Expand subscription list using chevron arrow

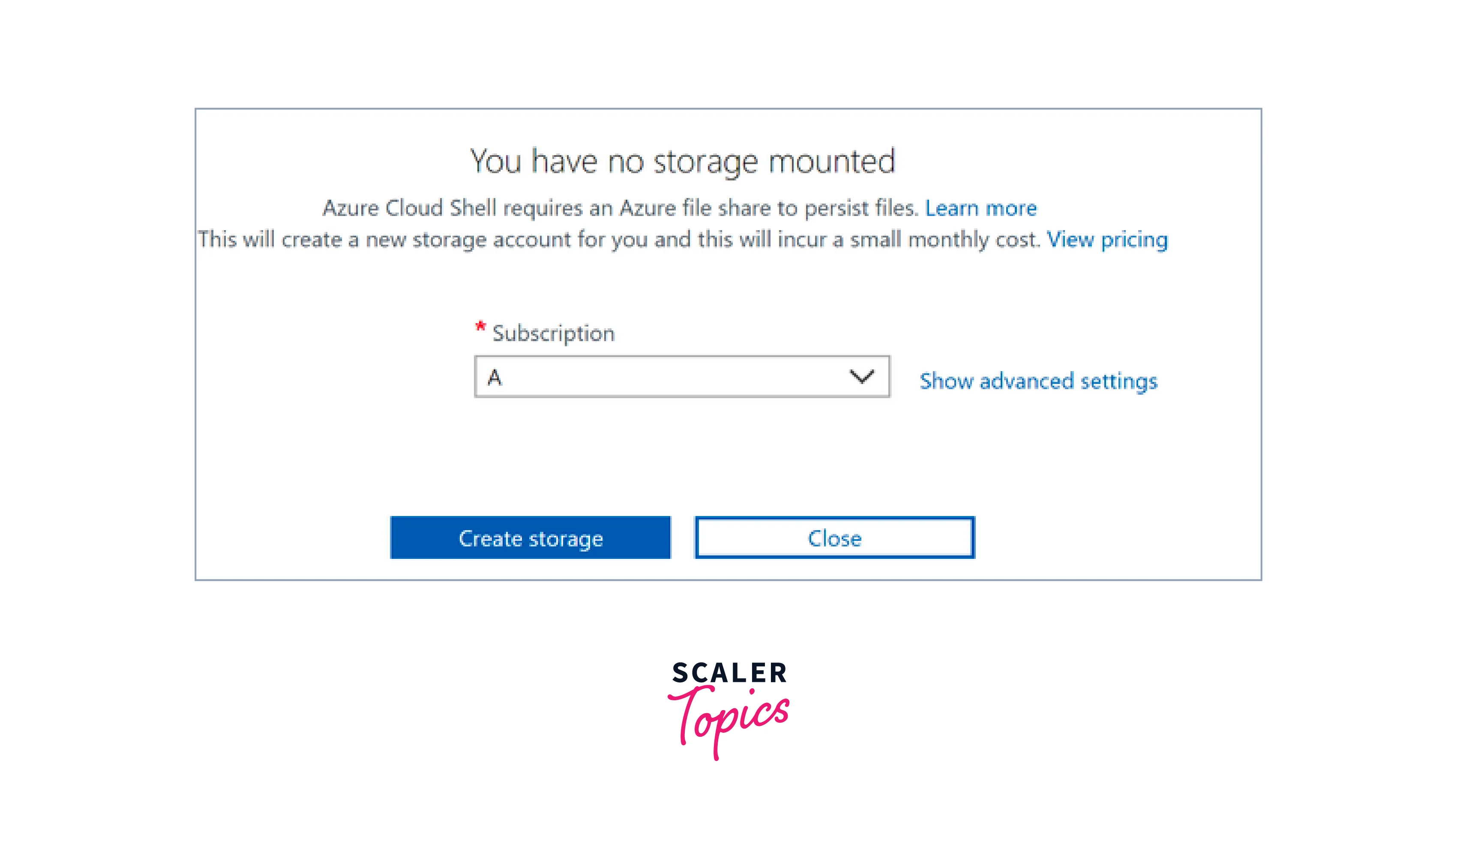coord(861,377)
